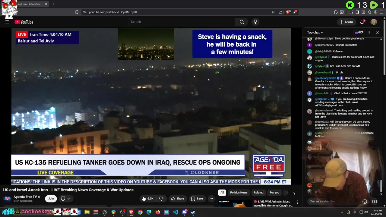Open the account avatar menu
This screenshot has height=217, width=386.
pyautogui.click(x=374, y=22)
